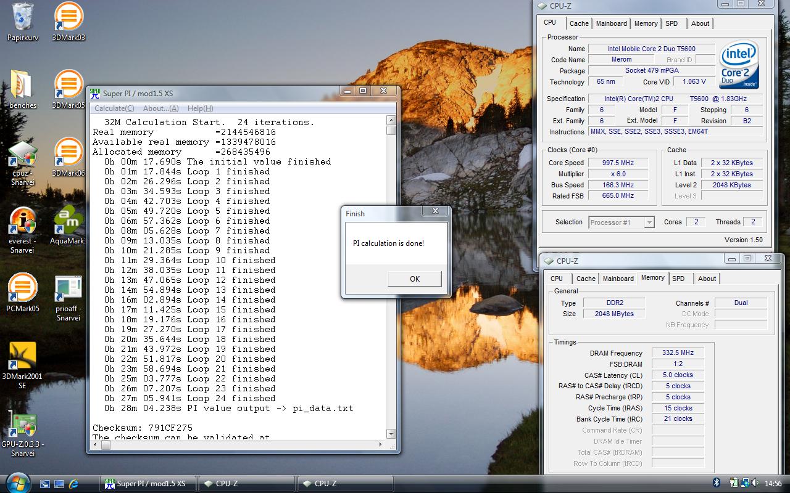Launch the 3DMark06 desktop shortcut
This screenshot has height=493, width=790.
pyautogui.click(x=69, y=157)
